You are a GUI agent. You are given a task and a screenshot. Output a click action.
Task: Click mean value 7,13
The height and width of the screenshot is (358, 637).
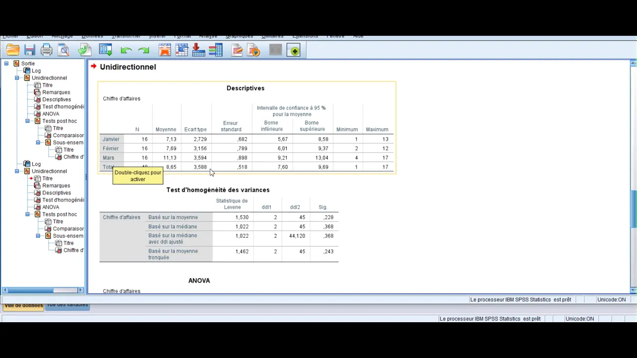coord(171,139)
